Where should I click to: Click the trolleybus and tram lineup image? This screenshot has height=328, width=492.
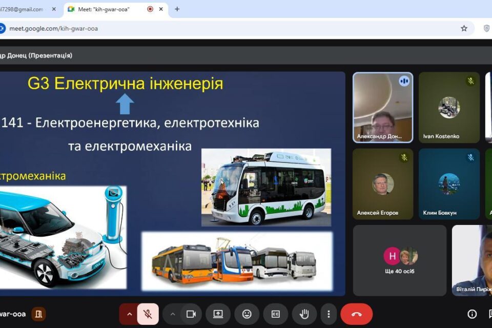[237, 261]
